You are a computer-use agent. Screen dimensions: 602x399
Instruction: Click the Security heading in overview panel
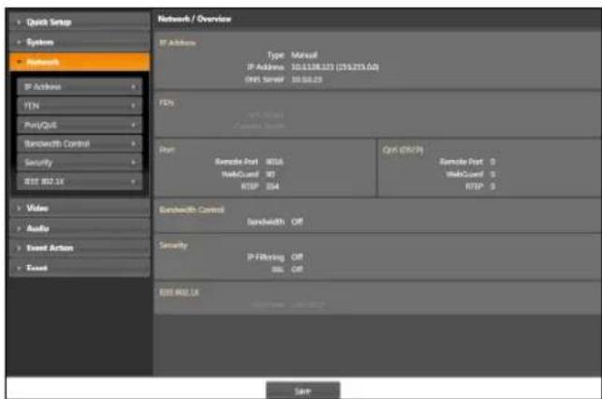[x=173, y=245]
